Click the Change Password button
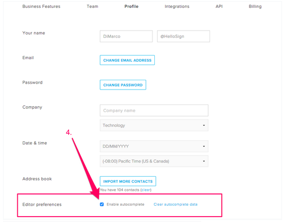Viewport: 287px width, 222px height. click(x=123, y=85)
